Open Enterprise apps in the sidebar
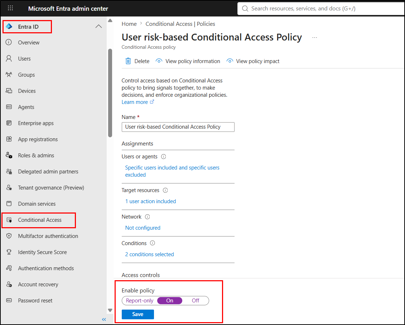Screen dimensions: 405x325 click(x=36, y=123)
